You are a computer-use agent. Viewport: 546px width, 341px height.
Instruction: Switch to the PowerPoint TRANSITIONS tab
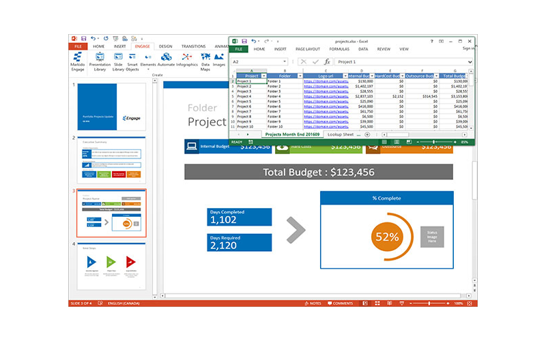click(193, 46)
